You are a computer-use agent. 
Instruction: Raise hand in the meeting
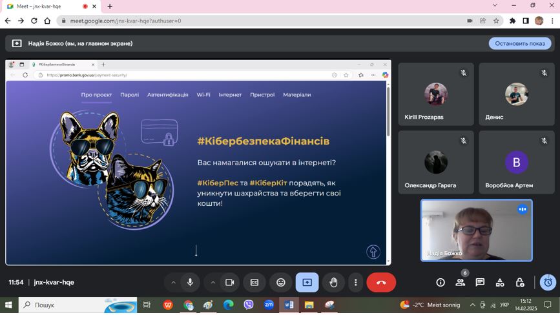[x=333, y=283]
